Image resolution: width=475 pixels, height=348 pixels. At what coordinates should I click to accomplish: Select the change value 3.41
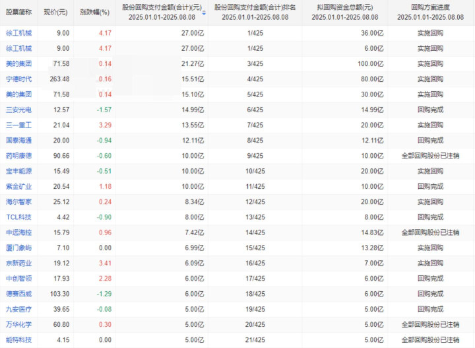click(x=105, y=263)
